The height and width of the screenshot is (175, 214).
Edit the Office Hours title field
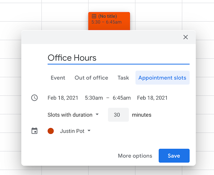click(x=119, y=58)
